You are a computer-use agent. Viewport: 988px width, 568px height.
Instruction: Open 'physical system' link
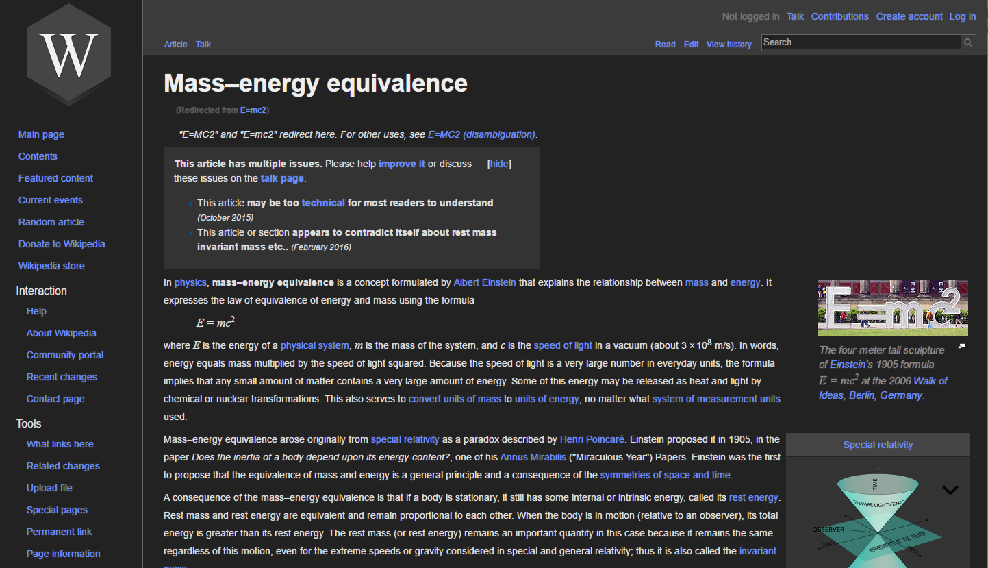[x=315, y=345]
